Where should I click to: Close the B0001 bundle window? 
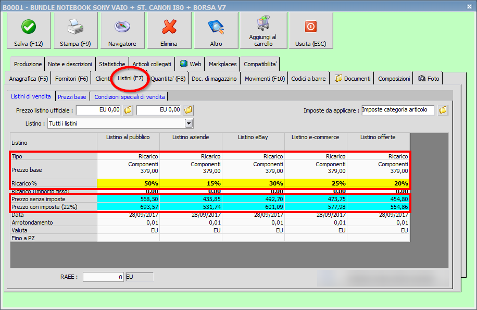tap(469, 6)
